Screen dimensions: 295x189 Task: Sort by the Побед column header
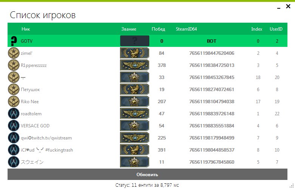(158, 29)
